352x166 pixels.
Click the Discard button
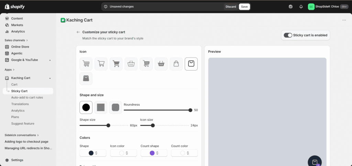231,7
